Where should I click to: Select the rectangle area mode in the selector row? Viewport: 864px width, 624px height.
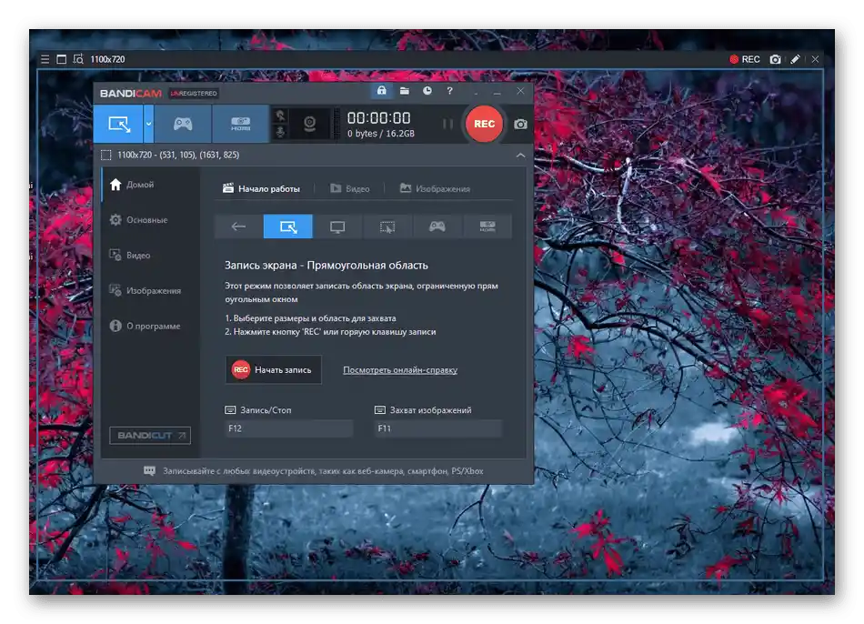tap(287, 226)
